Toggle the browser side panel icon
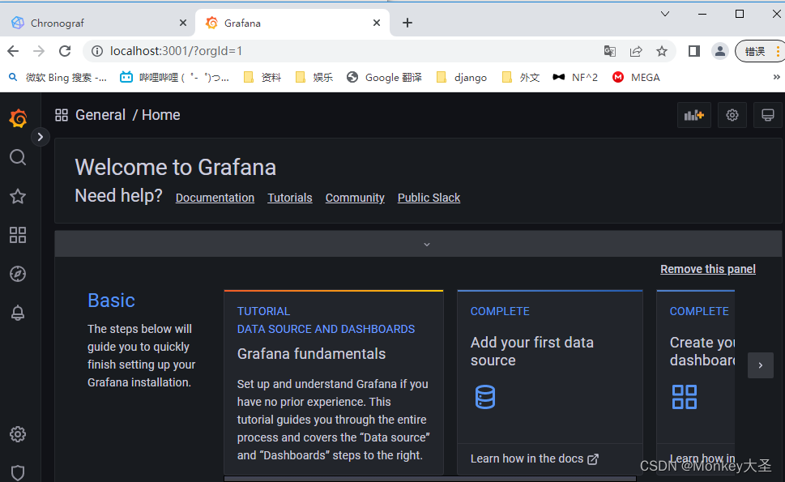785x482 pixels. pyautogui.click(x=694, y=51)
